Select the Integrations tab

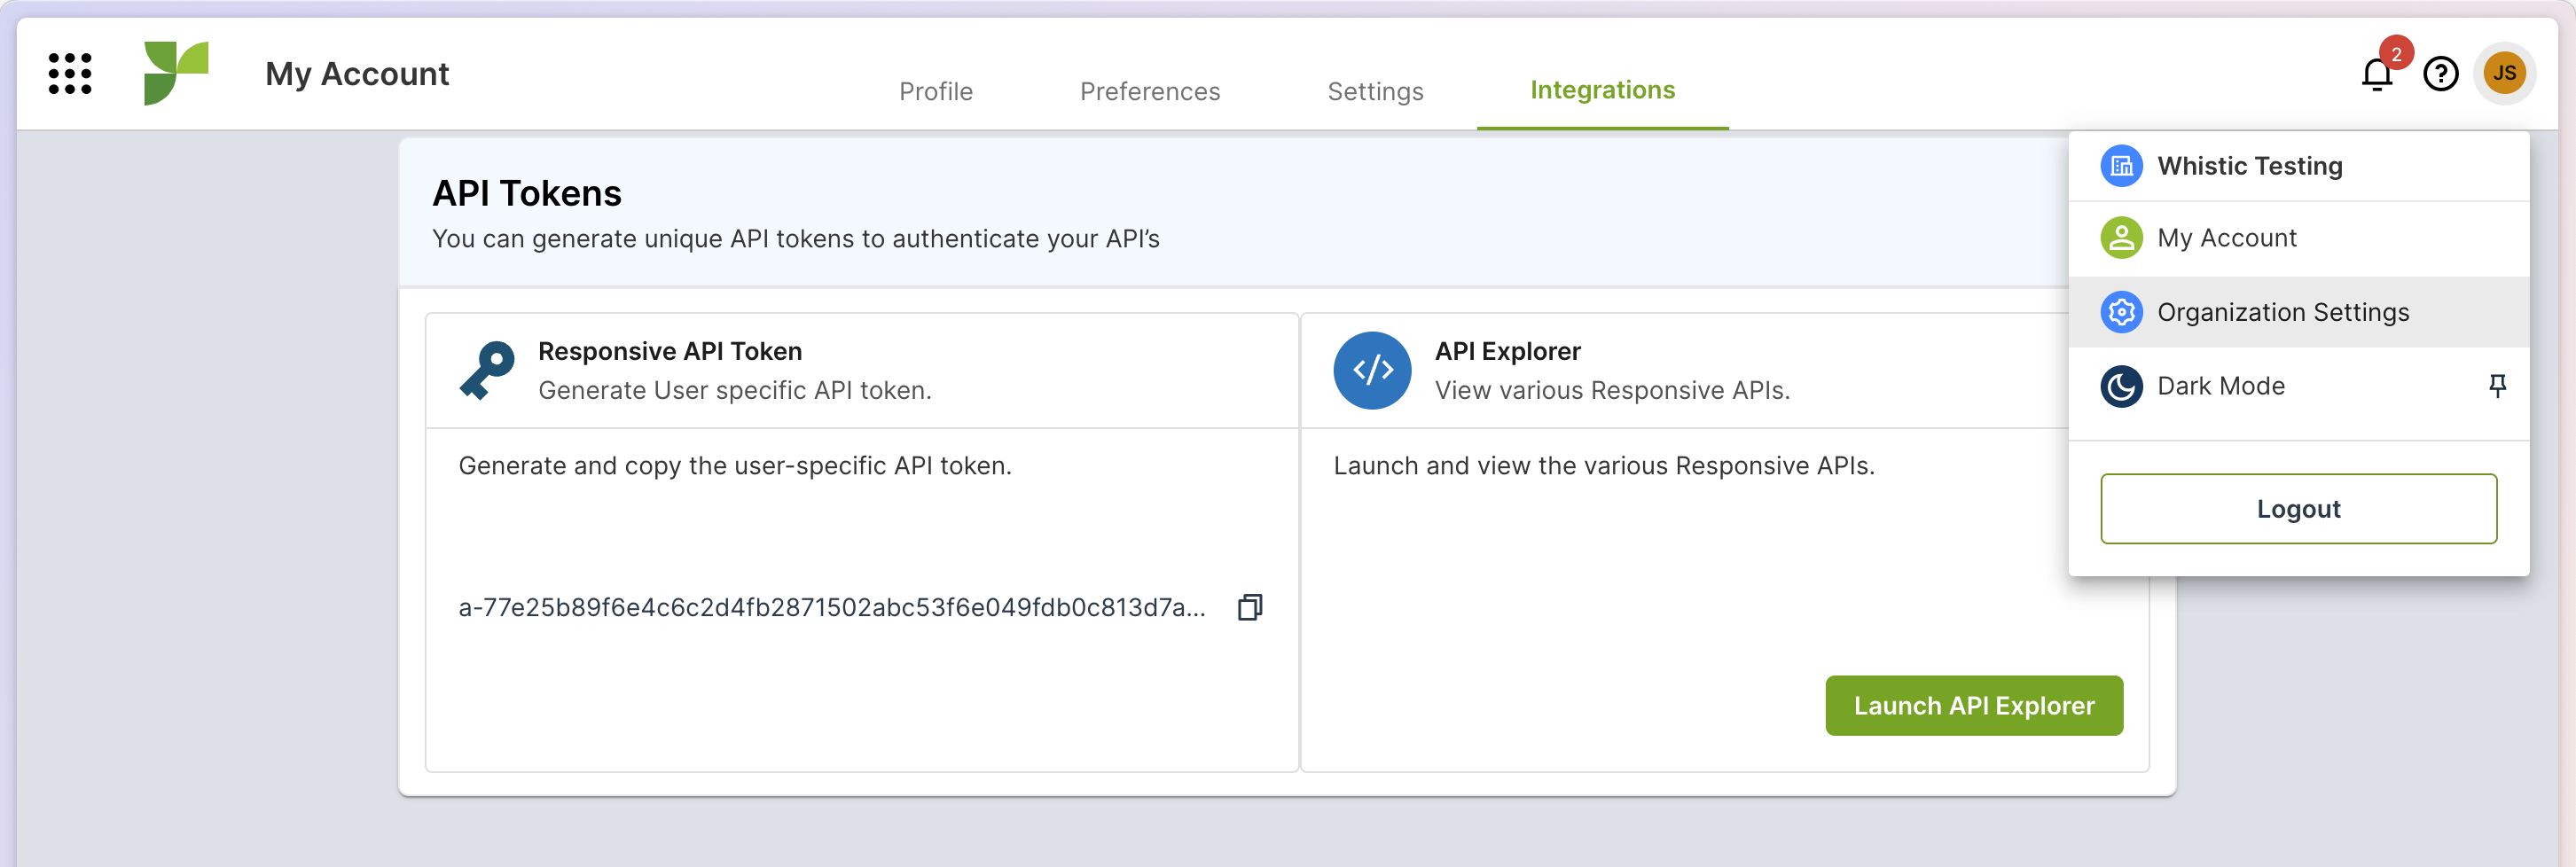coord(1602,90)
